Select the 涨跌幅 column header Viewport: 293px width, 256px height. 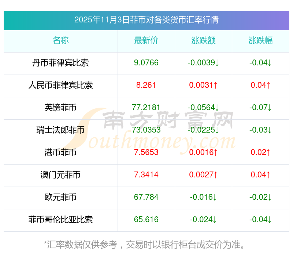(260, 40)
